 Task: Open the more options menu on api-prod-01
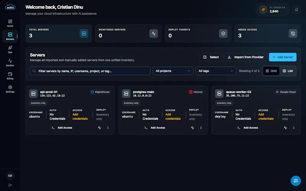(x=108, y=128)
